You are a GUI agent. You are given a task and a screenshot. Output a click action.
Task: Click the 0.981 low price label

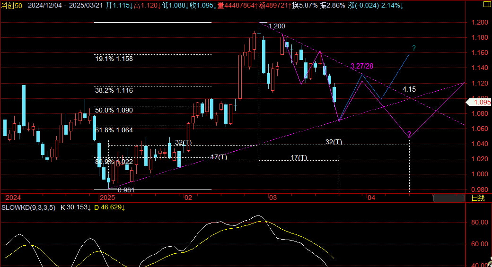(125, 190)
